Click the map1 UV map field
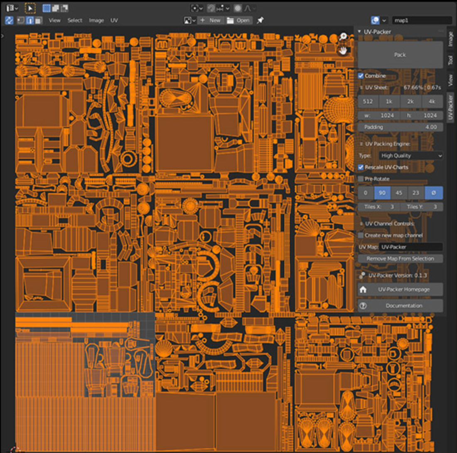457x453 pixels. (x=422, y=20)
